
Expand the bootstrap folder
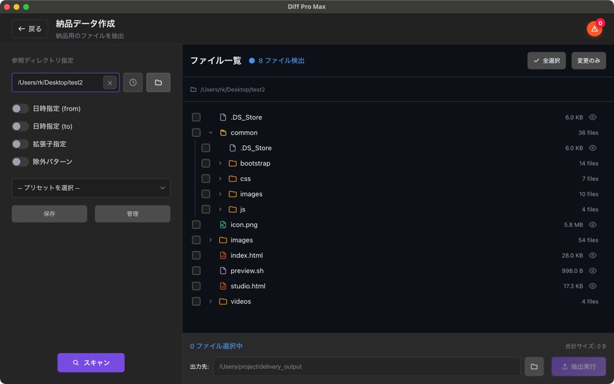(x=222, y=163)
